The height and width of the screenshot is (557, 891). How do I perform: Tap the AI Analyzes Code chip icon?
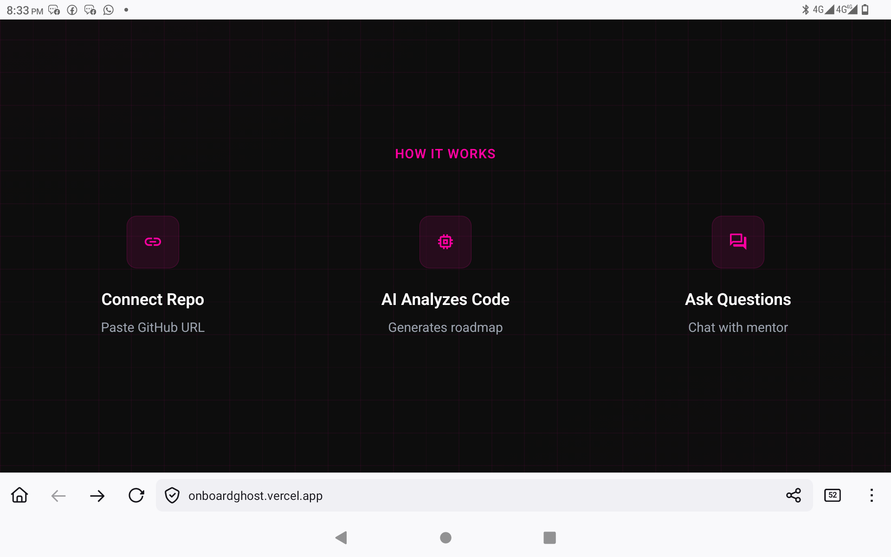[445, 242]
